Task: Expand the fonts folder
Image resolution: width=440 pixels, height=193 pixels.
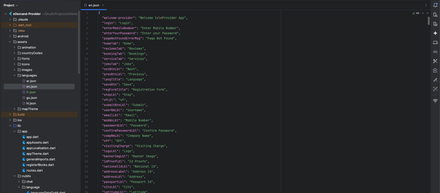Action: (x=15, y=59)
